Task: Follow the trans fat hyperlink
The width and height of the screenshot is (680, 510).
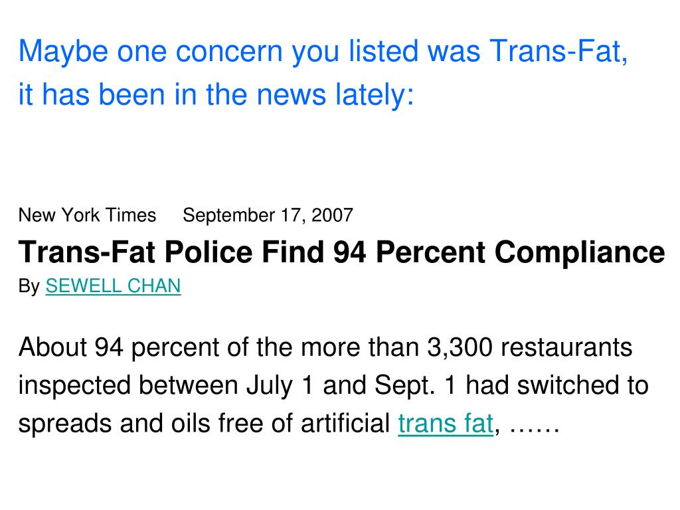Action: pos(446,423)
